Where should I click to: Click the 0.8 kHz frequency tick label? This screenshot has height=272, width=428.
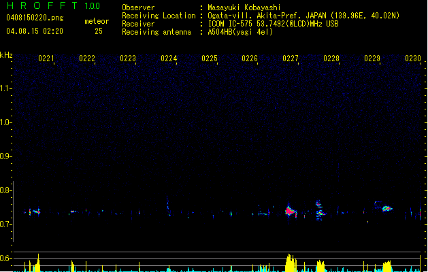5,190
